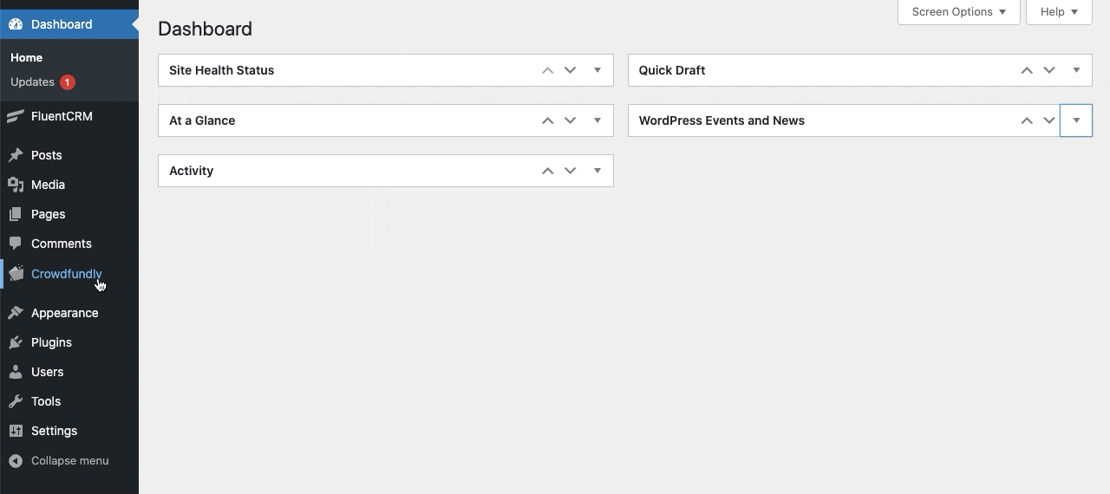This screenshot has width=1110, height=494.
Task: Go to Home submenu item
Action: click(x=26, y=57)
